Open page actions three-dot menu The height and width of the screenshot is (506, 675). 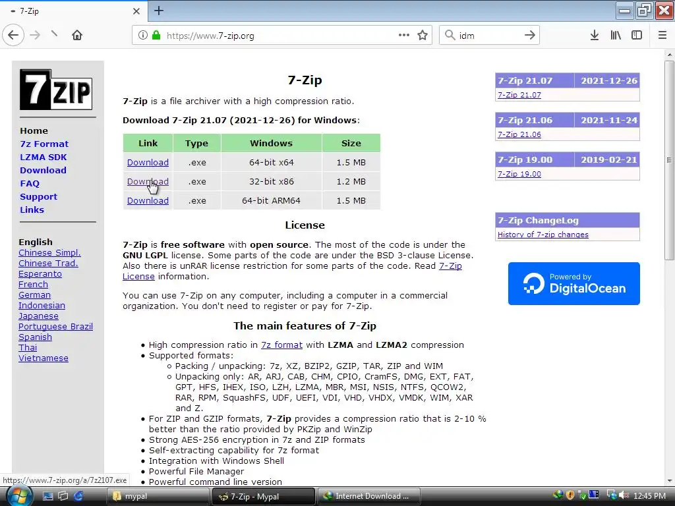point(404,36)
